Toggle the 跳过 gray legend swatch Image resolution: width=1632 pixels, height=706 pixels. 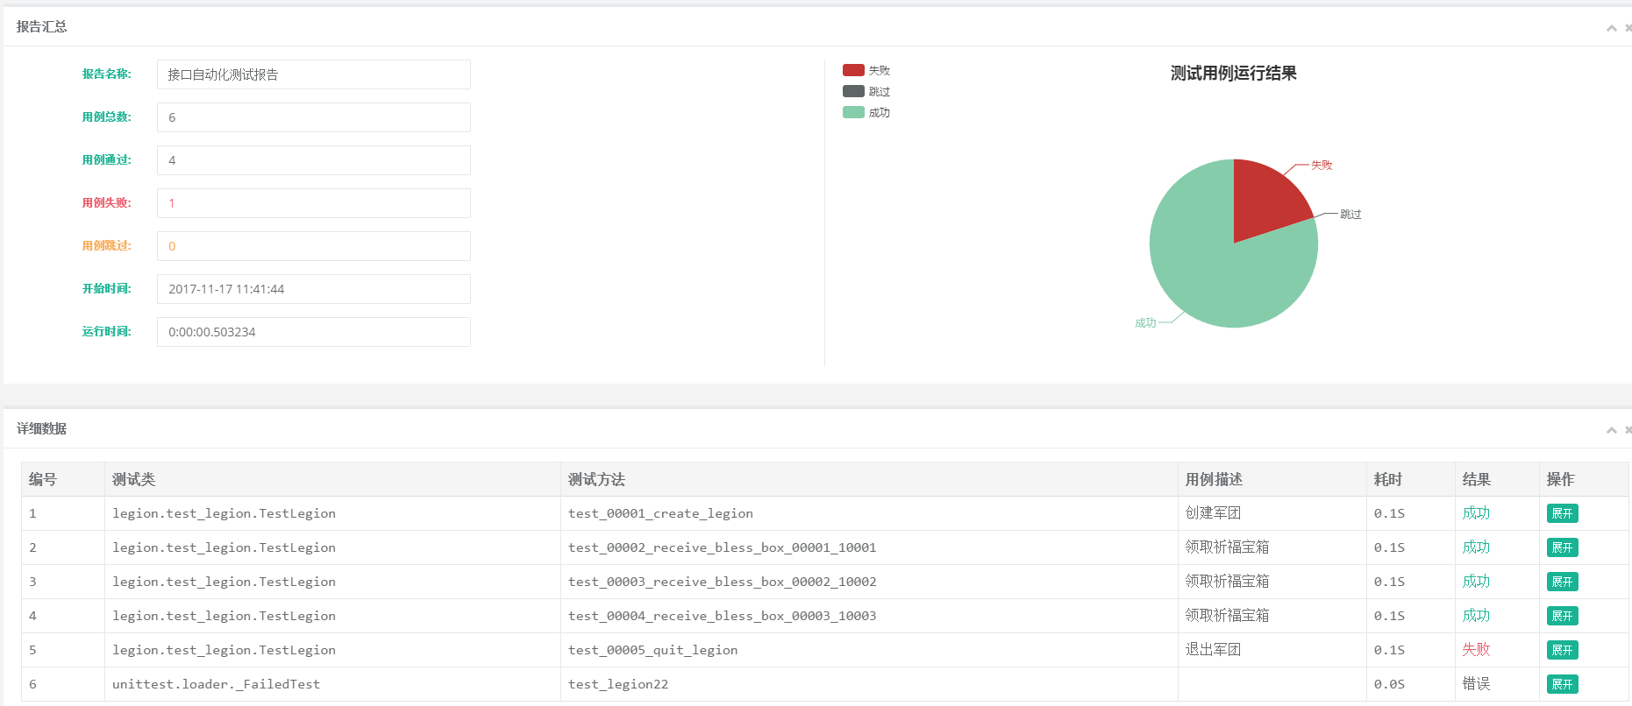pyautogui.click(x=853, y=91)
